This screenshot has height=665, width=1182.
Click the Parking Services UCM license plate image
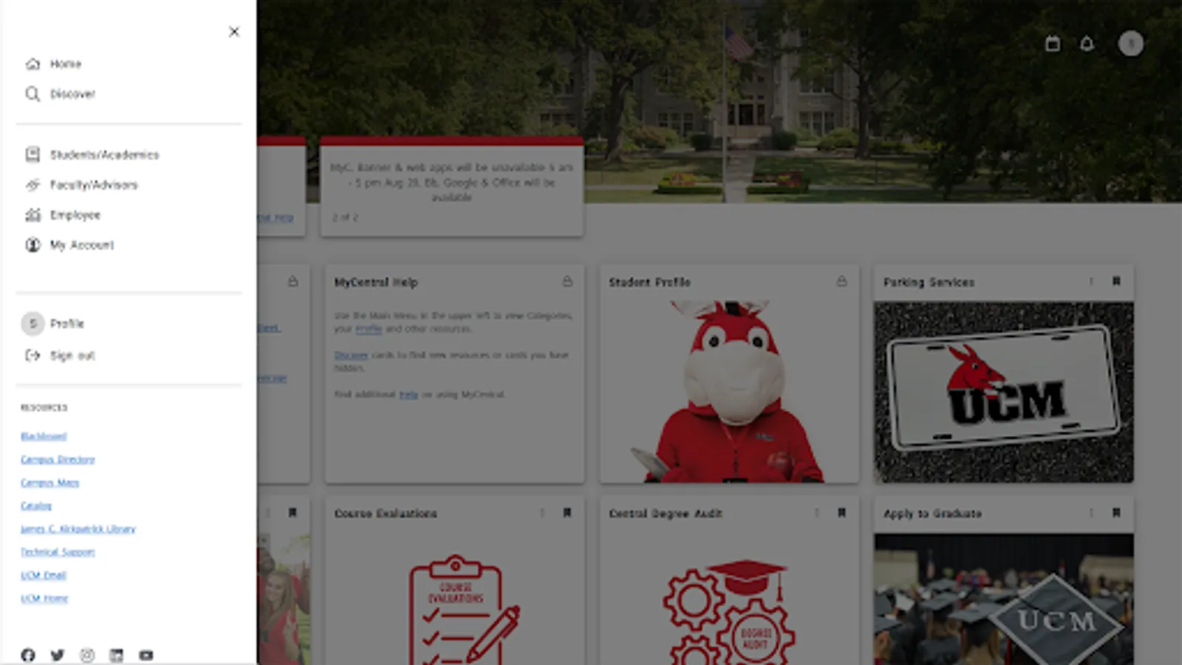pyautogui.click(x=1004, y=392)
